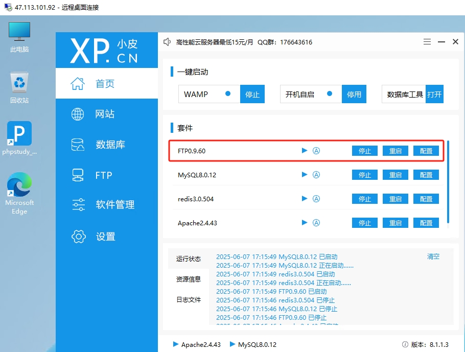The height and width of the screenshot is (352, 465).
Task: Click MySQL8.0.12 play arrow icon
Action: (x=304, y=174)
